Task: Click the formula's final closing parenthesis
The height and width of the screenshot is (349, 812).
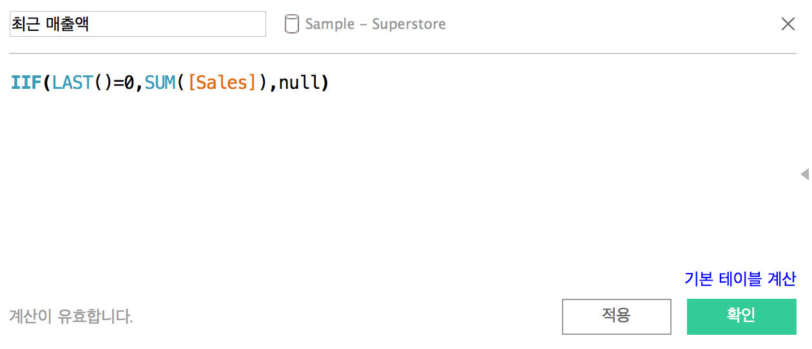Action: tap(325, 83)
